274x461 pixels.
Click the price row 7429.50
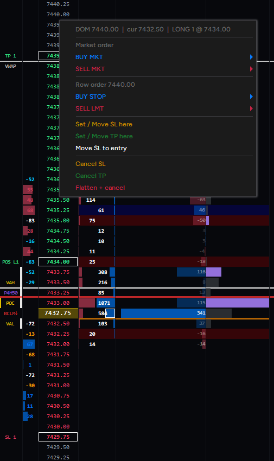(58, 447)
